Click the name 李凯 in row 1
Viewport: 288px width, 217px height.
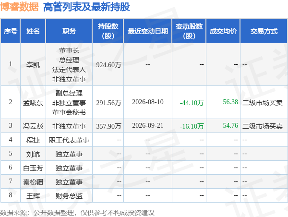tap(33, 65)
